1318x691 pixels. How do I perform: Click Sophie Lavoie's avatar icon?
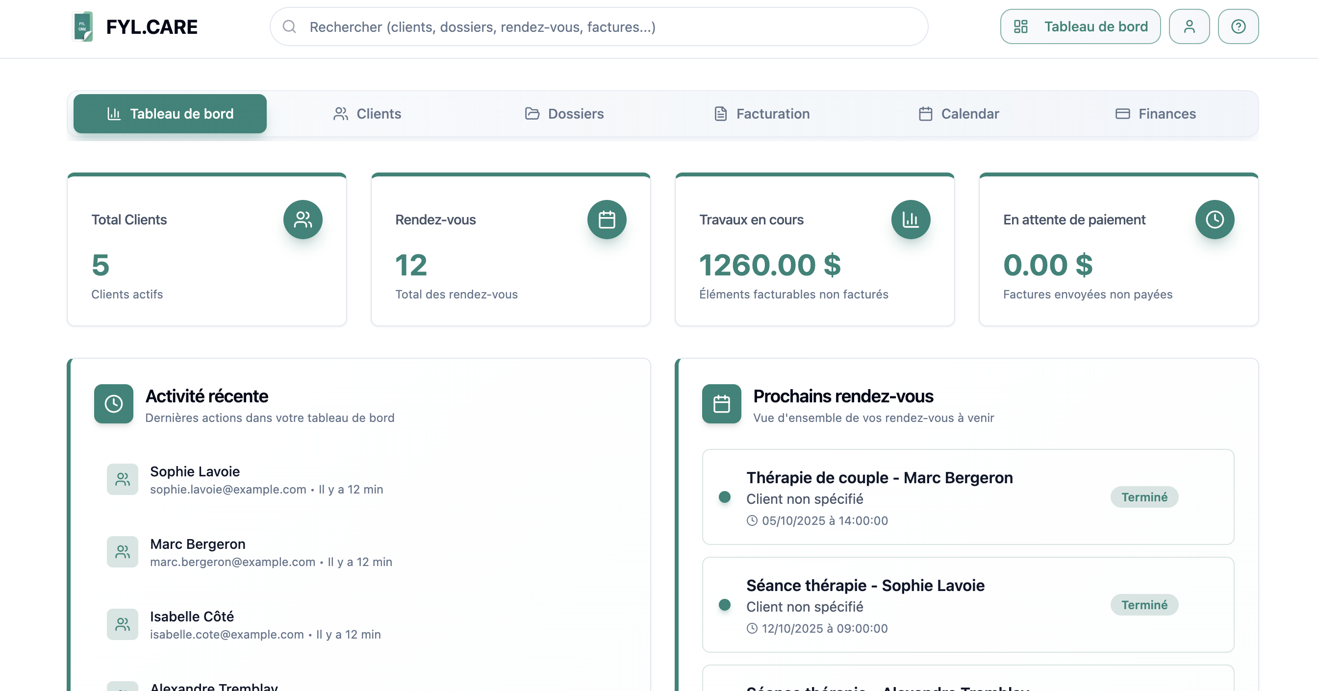(x=122, y=479)
